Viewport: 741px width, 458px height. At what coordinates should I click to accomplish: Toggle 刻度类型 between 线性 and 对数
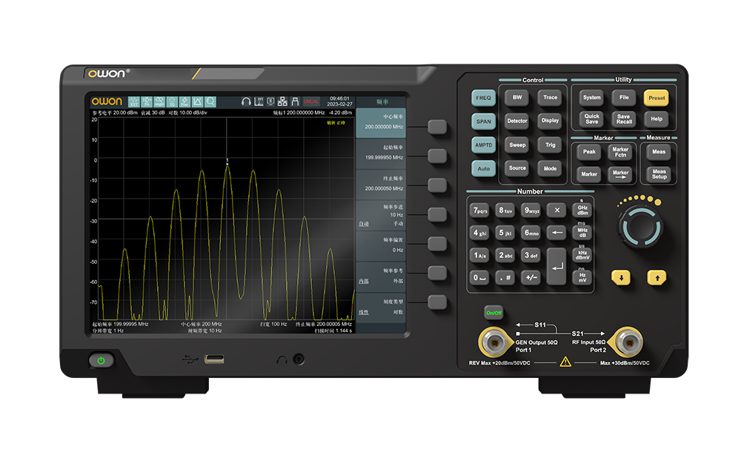pyautogui.click(x=381, y=308)
